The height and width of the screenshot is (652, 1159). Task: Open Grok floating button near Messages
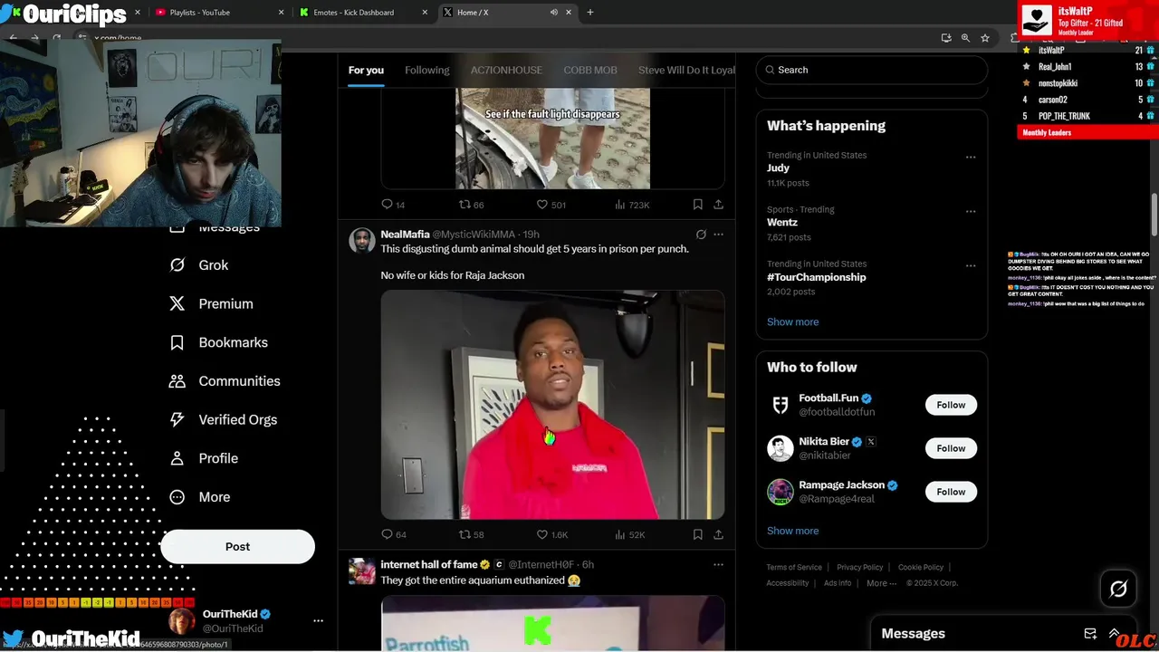[x=1118, y=590]
